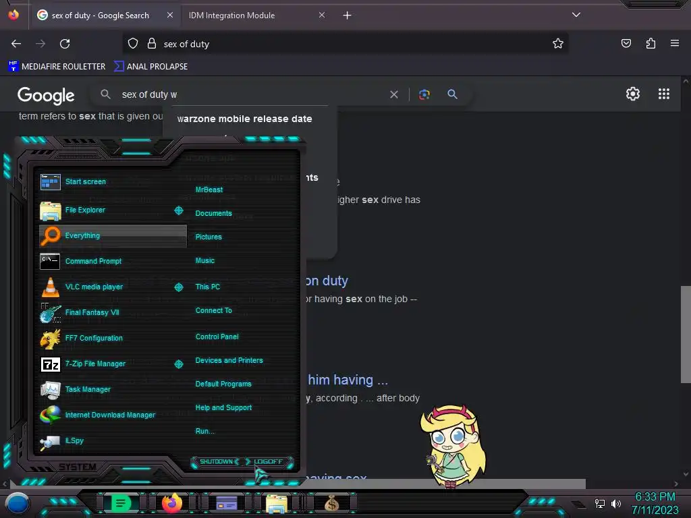Open Control Panel
This screenshot has height=518, width=691.
pyautogui.click(x=217, y=337)
